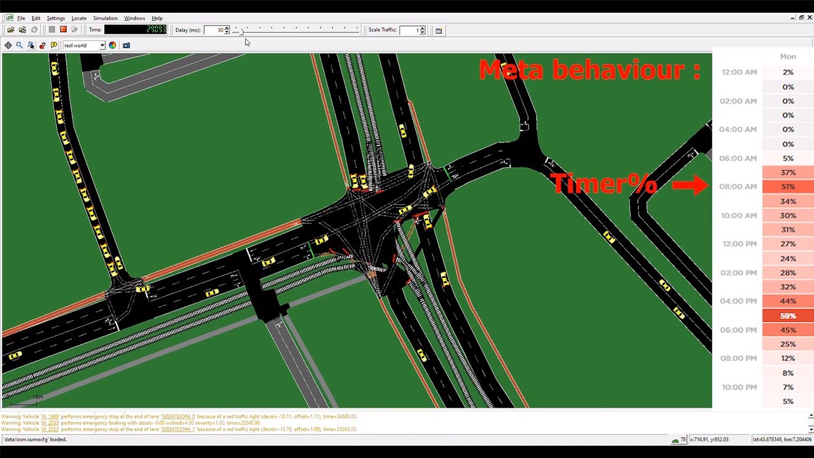Open the Settings menu

click(x=56, y=18)
